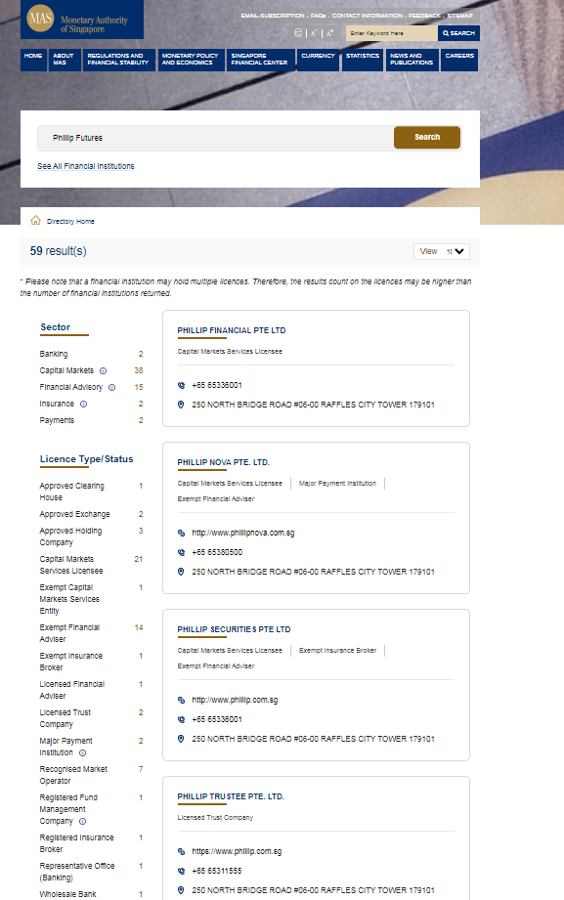Click the Phillip Futures search field
The width and height of the screenshot is (564, 900).
[x=215, y=138]
